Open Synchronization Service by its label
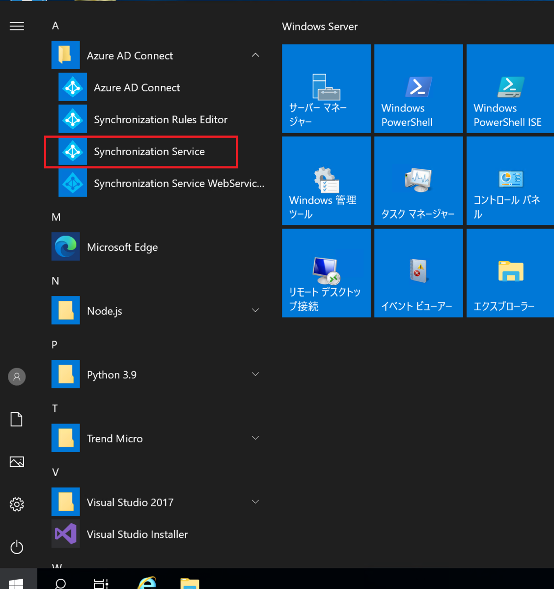 (x=149, y=152)
